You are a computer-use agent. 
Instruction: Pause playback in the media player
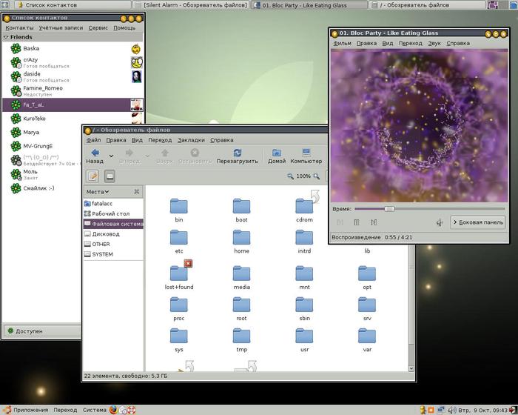[x=357, y=222]
